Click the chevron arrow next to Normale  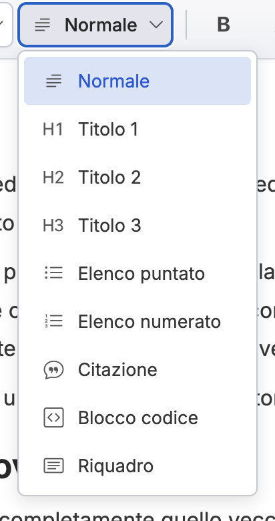(x=156, y=25)
